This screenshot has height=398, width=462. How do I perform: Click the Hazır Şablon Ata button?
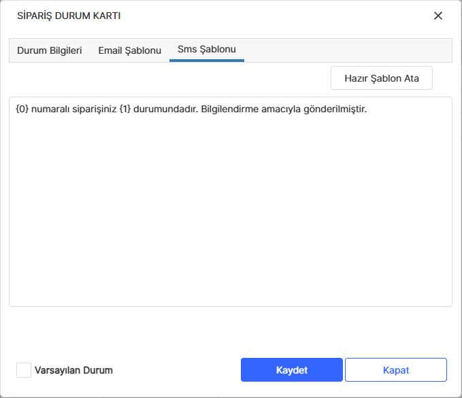click(381, 78)
